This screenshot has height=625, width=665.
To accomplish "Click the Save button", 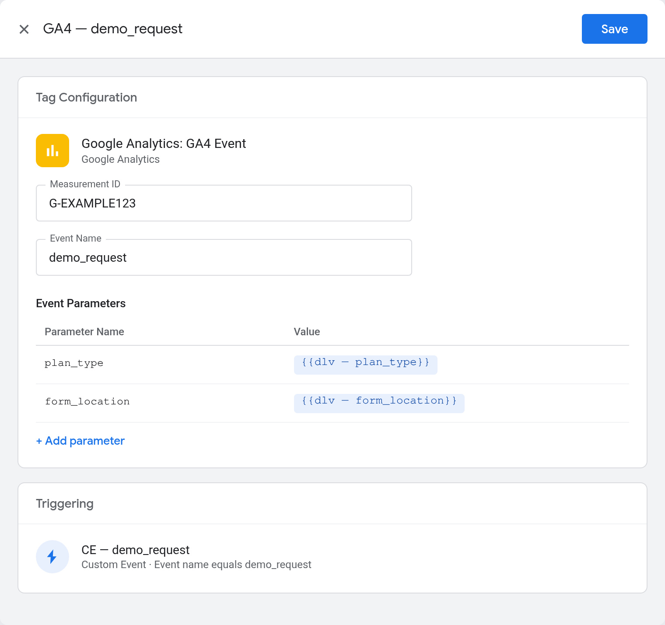I will pyautogui.click(x=614, y=29).
